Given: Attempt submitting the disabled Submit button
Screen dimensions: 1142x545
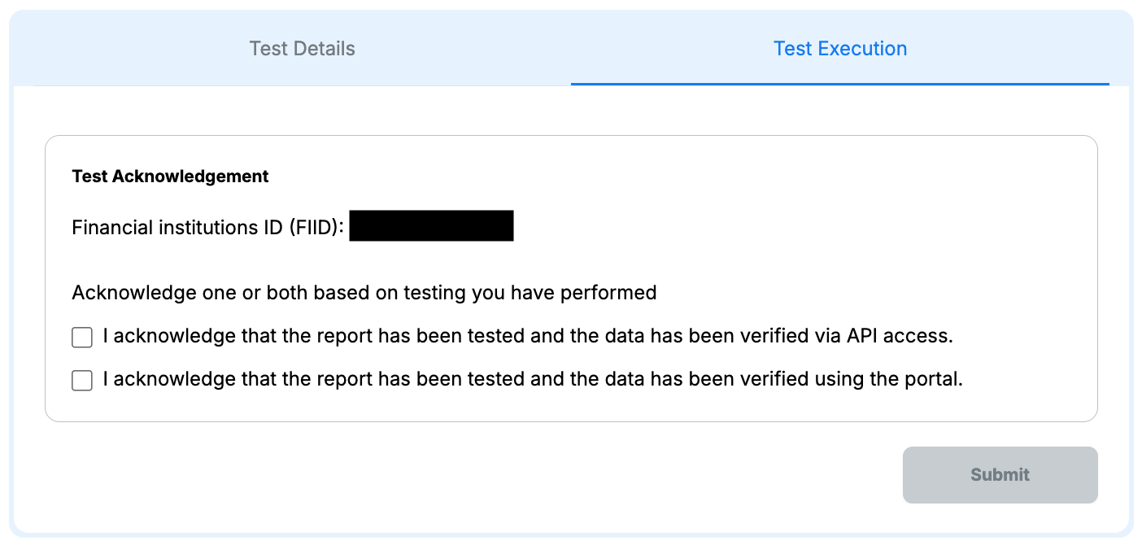Looking at the screenshot, I should (1000, 475).
